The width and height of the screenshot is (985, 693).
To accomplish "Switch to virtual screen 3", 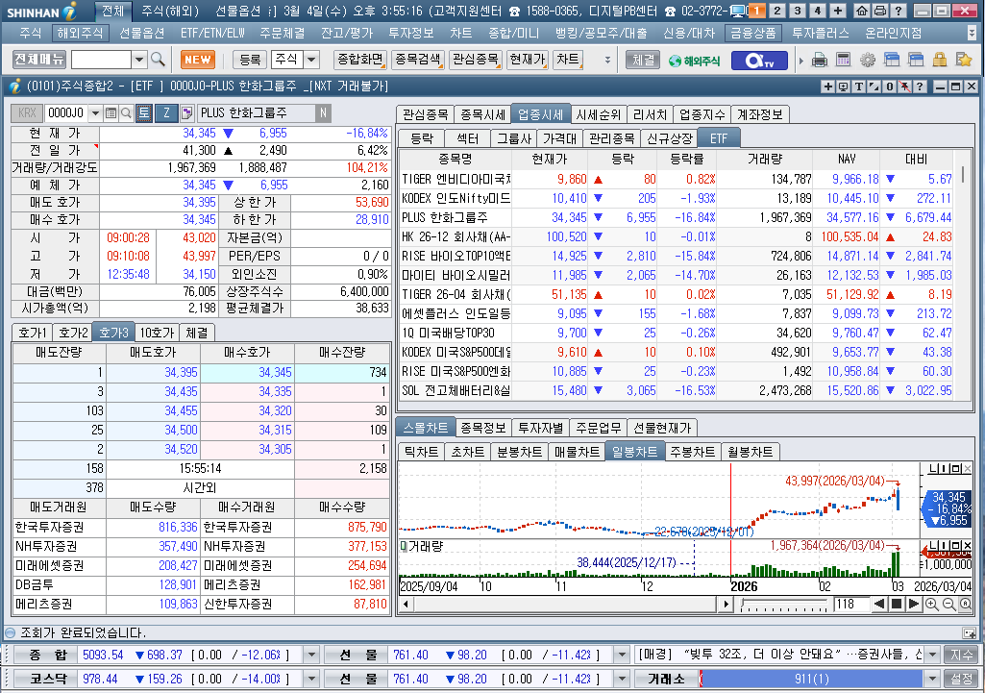I will click(x=798, y=11).
